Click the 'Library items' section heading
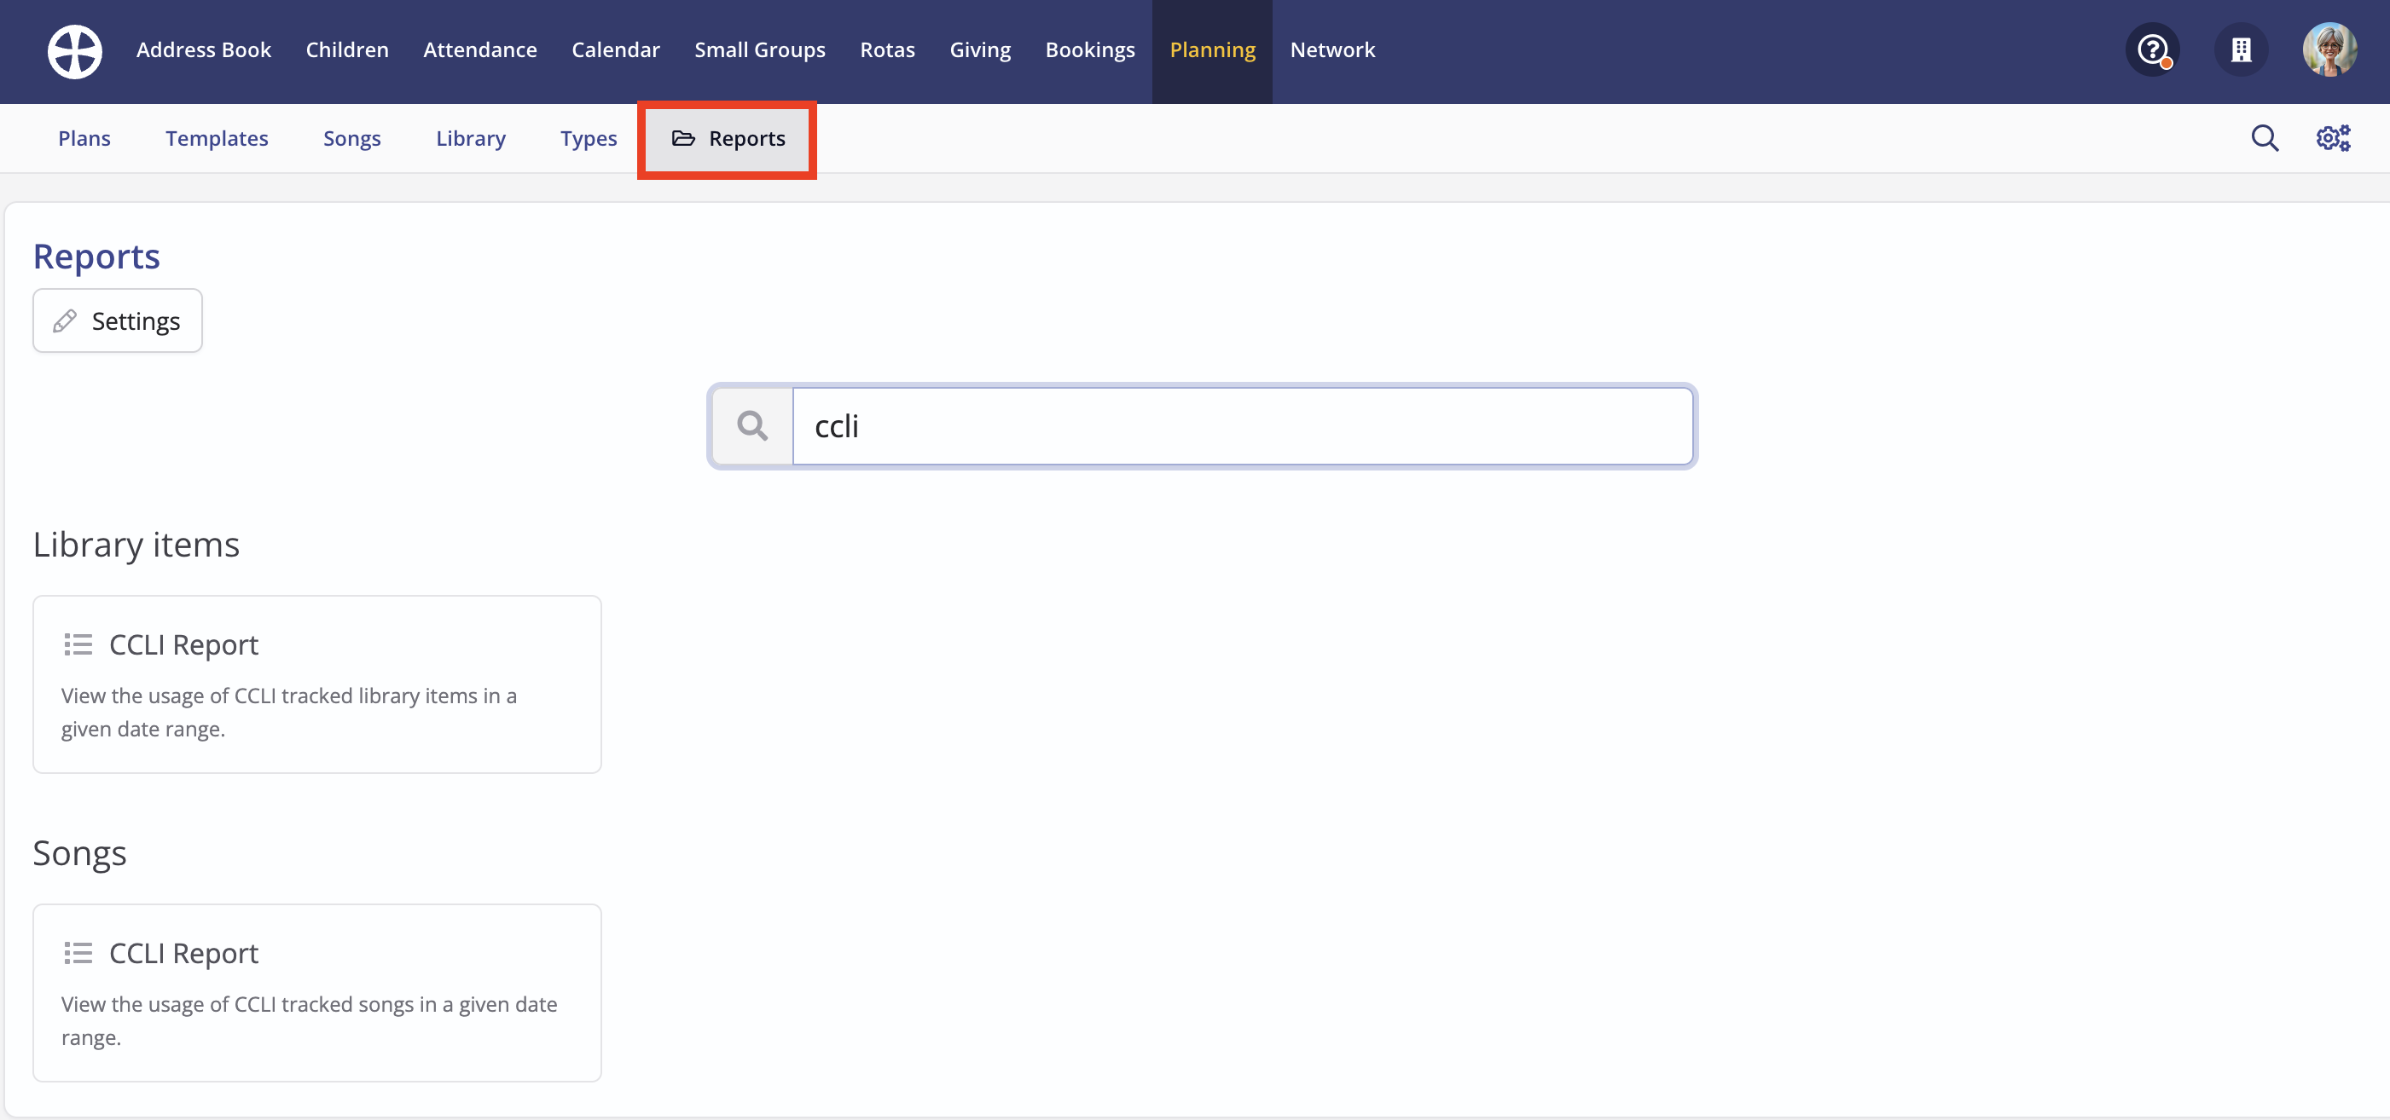The height and width of the screenshot is (1120, 2390). [136, 545]
